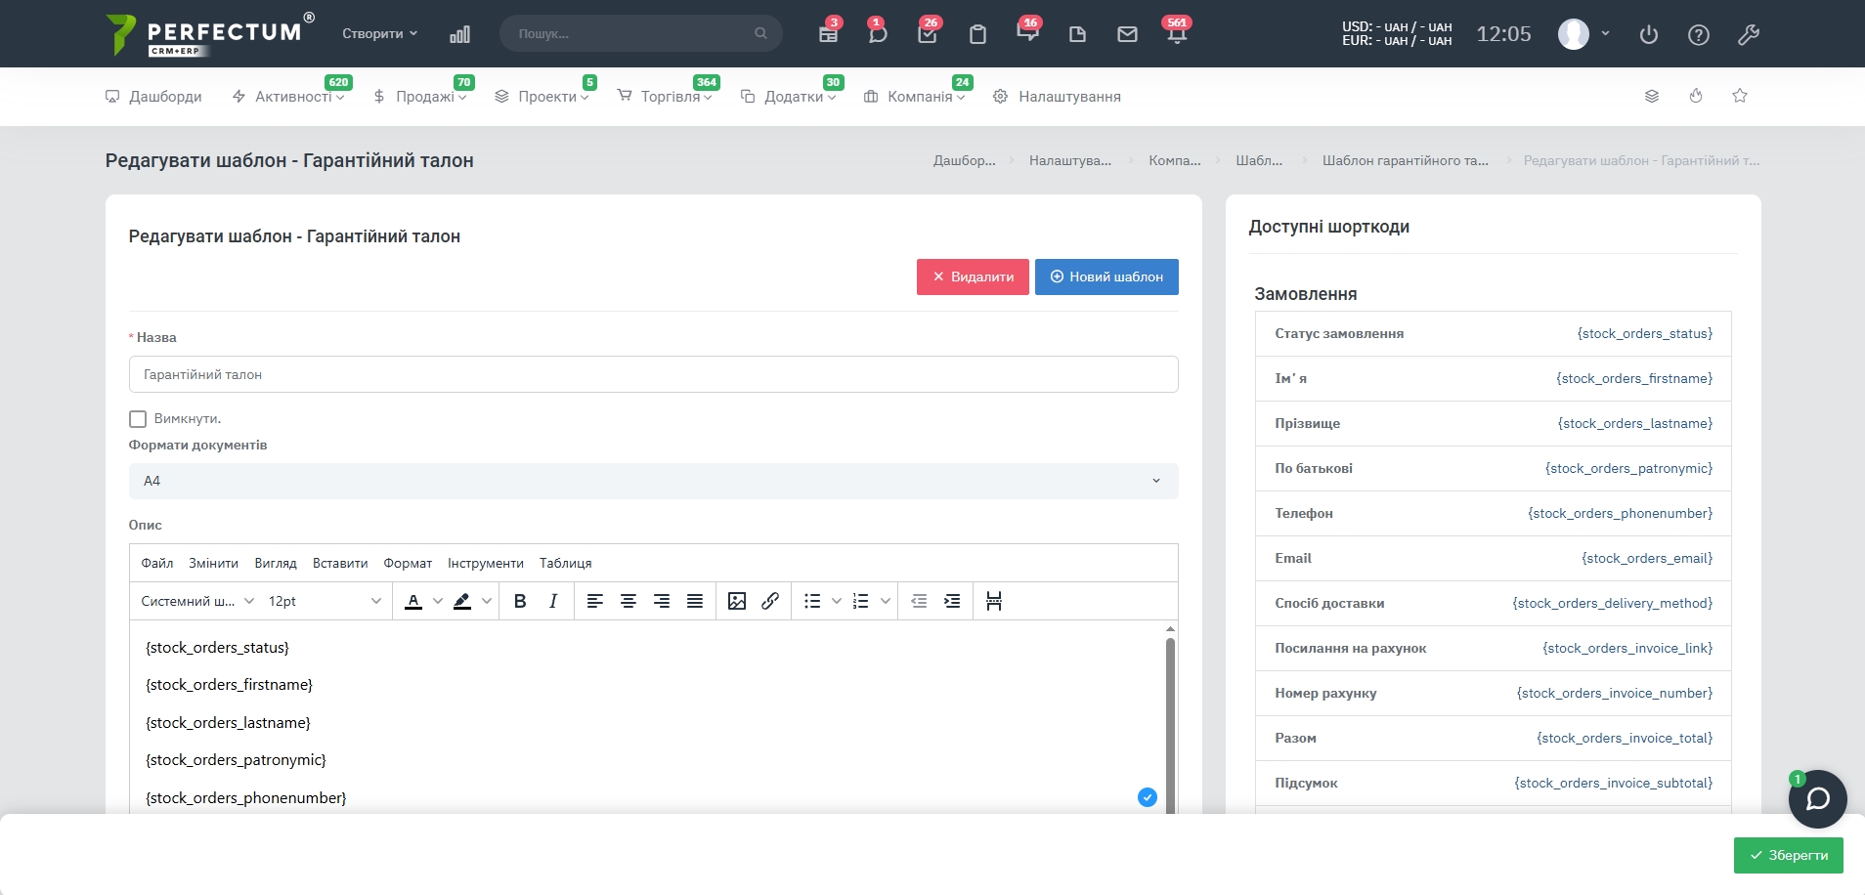Screen dimensions: 1865x895
Task: Open the text color picker arrow
Action: (x=438, y=601)
